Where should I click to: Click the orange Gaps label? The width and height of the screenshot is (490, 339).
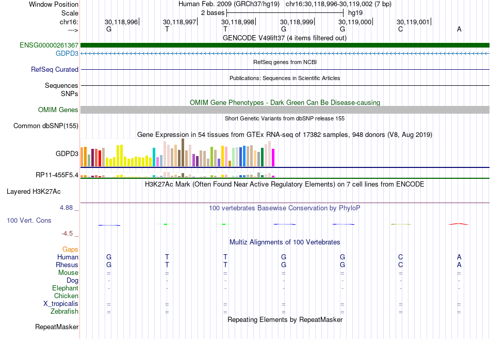(x=70, y=250)
